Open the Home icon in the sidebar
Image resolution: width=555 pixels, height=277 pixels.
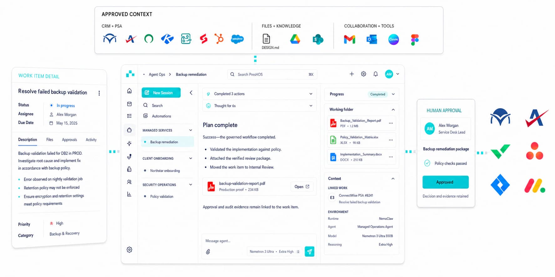pos(129,91)
